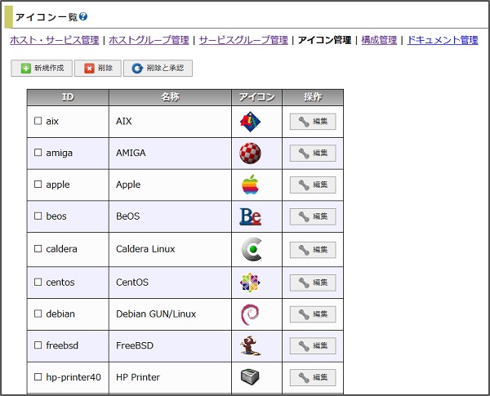Select the アイコン管理 tab
This screenshot has width=490, height=396.
[324, 40]
